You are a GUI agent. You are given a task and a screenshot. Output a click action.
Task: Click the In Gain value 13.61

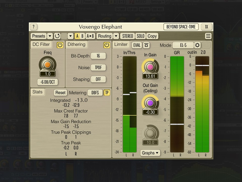[x=150, y=76]
